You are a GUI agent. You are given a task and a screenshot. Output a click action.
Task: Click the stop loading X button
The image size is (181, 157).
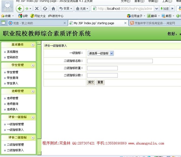coord(37,9)
